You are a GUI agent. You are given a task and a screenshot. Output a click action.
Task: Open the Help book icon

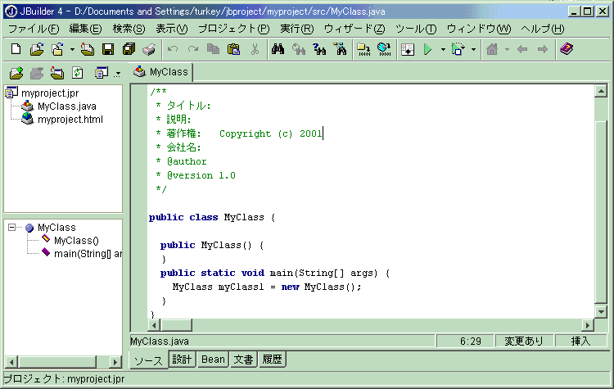567,49
